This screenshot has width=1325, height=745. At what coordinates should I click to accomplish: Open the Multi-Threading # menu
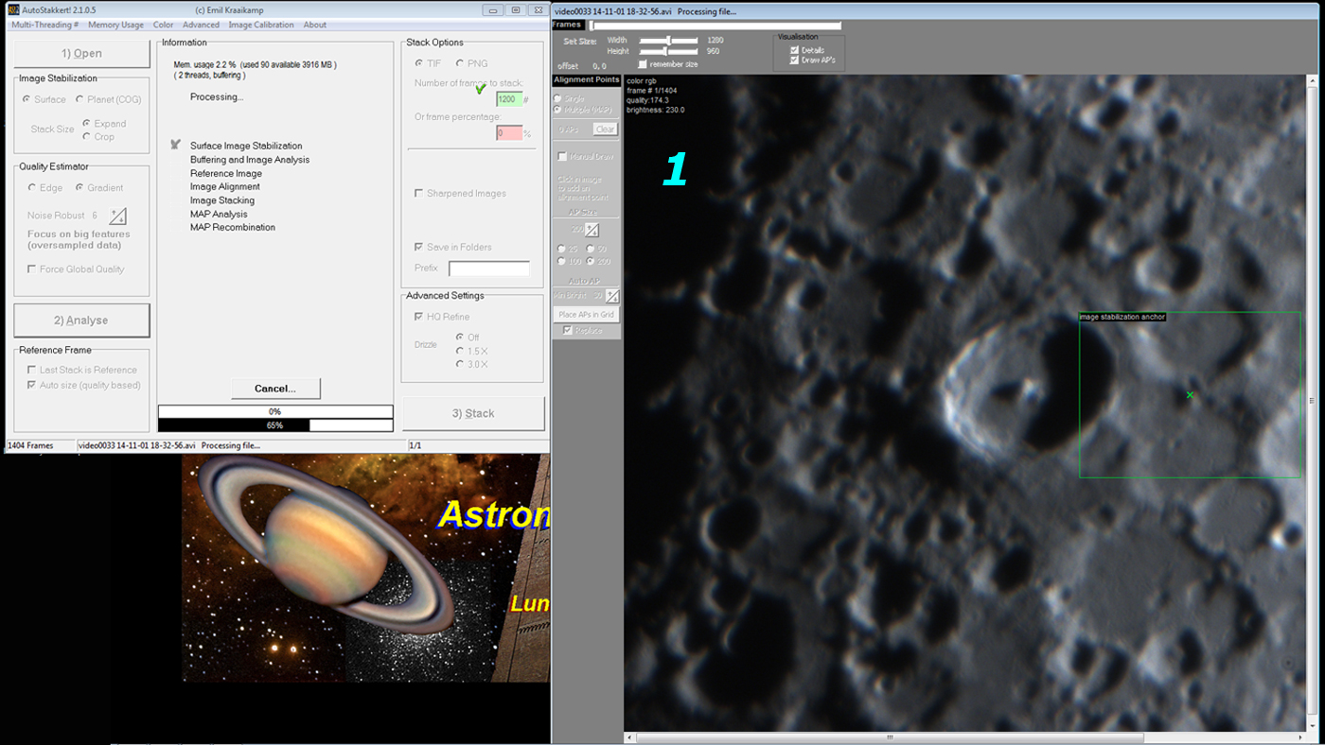(x=44, y=25)
